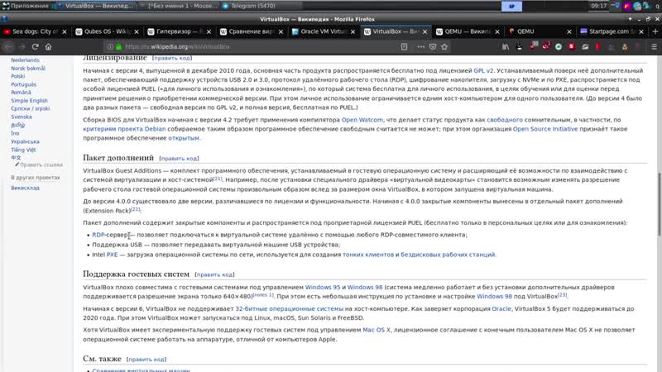Bookmark this page with the star icon
Screen dimensions: 662x372
point(444,47)
